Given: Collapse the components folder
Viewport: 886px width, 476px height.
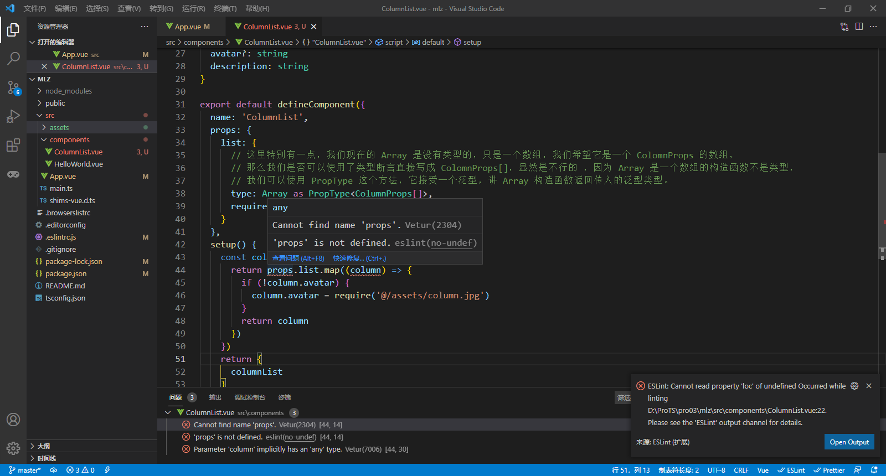Looking at the screenshot, I should [x=92, y=139].
